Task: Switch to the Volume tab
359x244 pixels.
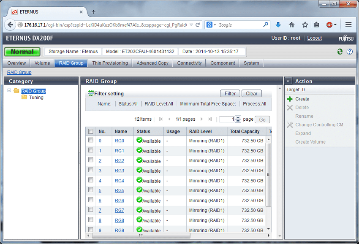Action: click(x=42, y=63)
